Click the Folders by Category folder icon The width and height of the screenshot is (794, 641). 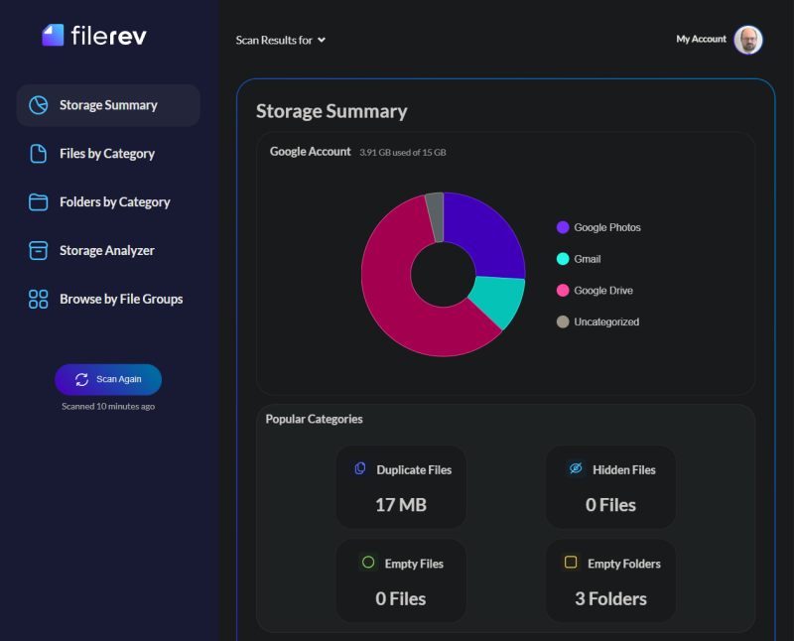pyautogui.click(x=39, y=202)
